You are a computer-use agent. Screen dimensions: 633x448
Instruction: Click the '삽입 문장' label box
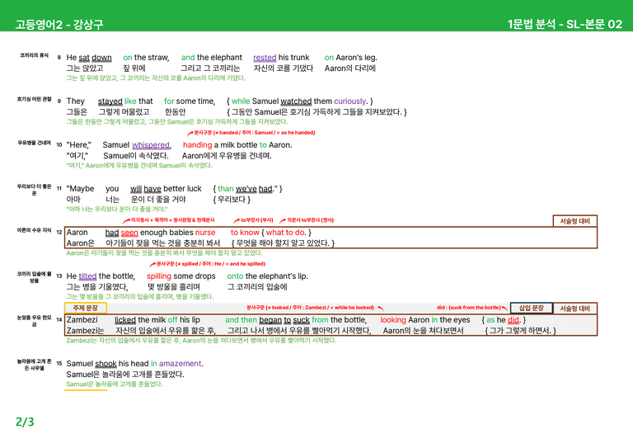[531, 308]
